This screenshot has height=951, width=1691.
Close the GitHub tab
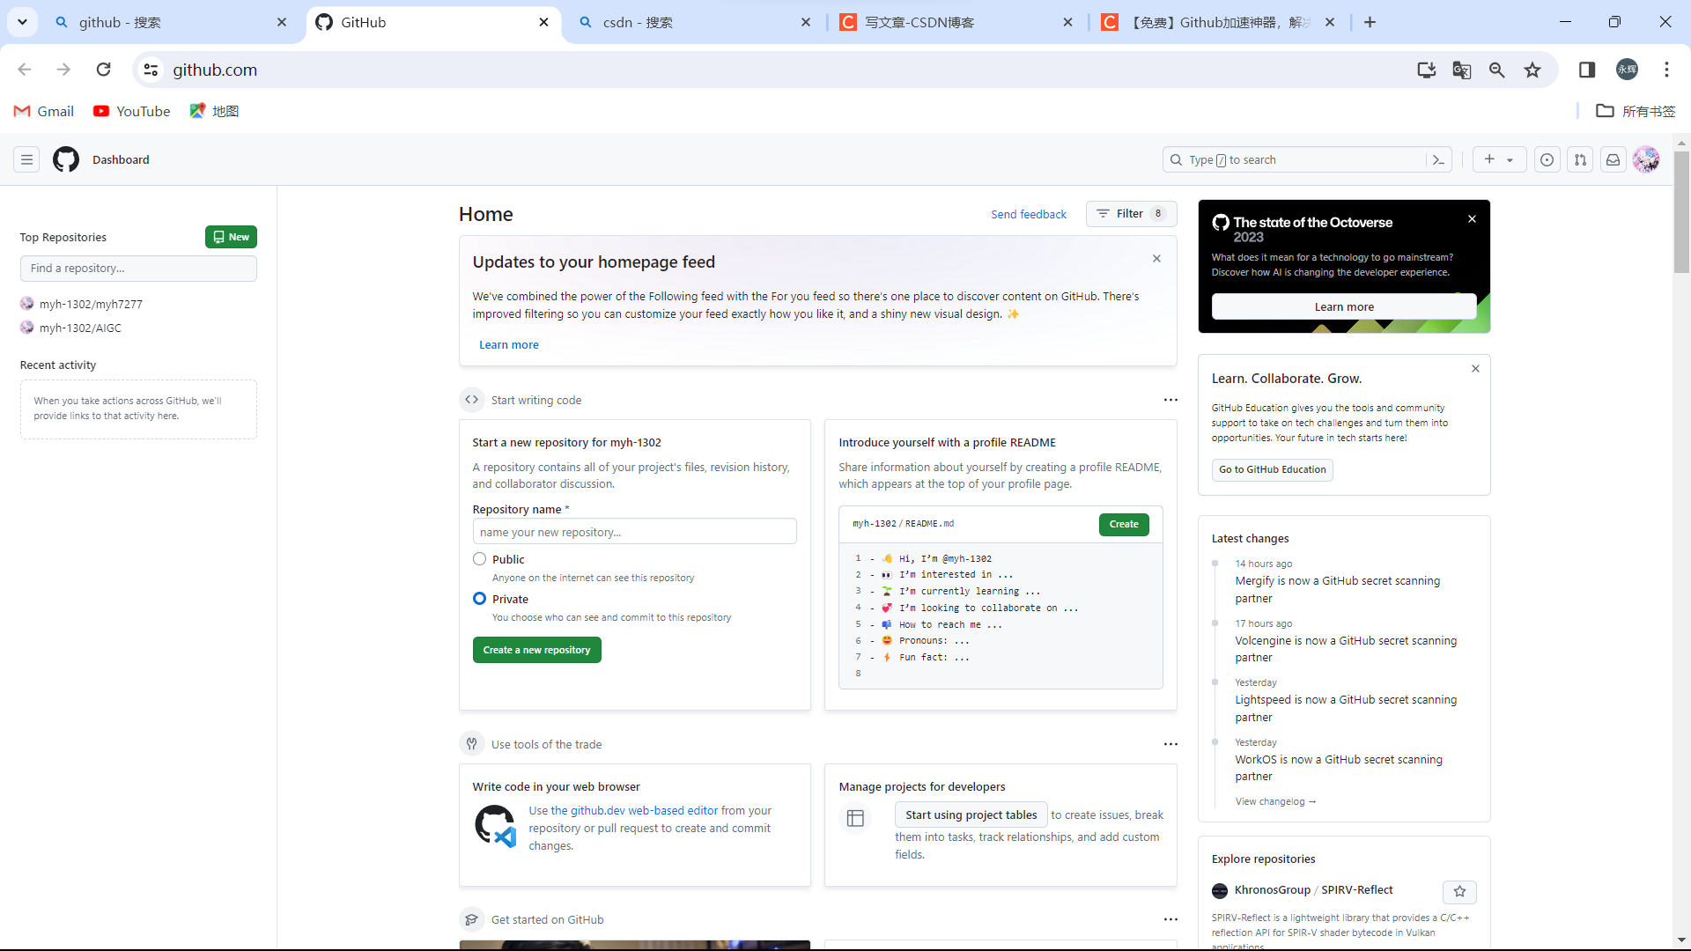pos(544,22)
